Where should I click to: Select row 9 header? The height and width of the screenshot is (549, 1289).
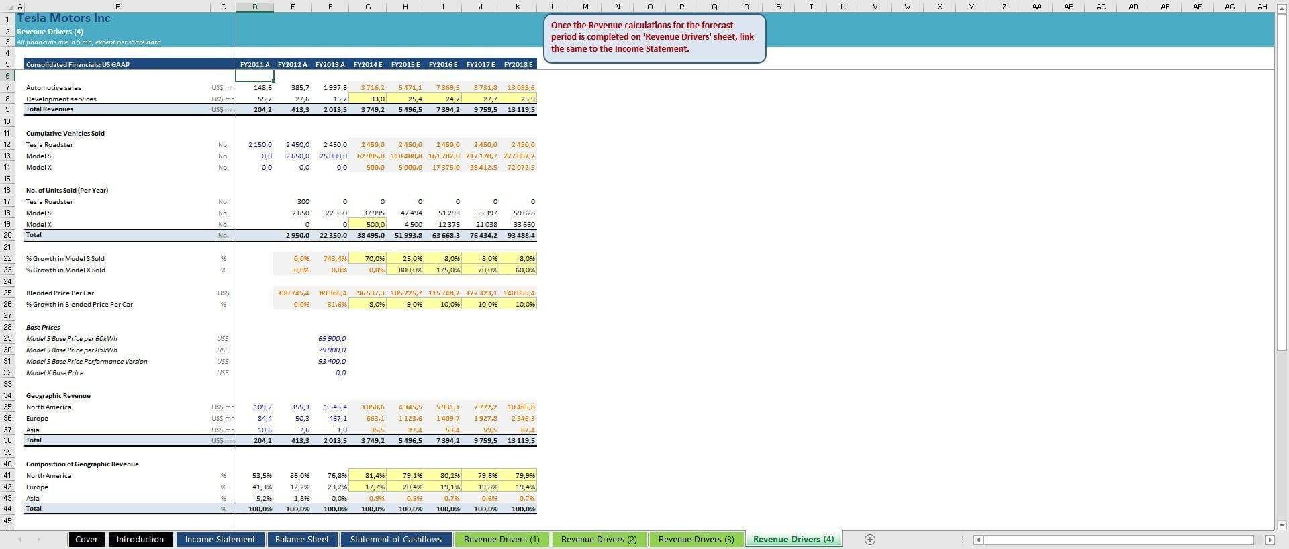(7, 109)
